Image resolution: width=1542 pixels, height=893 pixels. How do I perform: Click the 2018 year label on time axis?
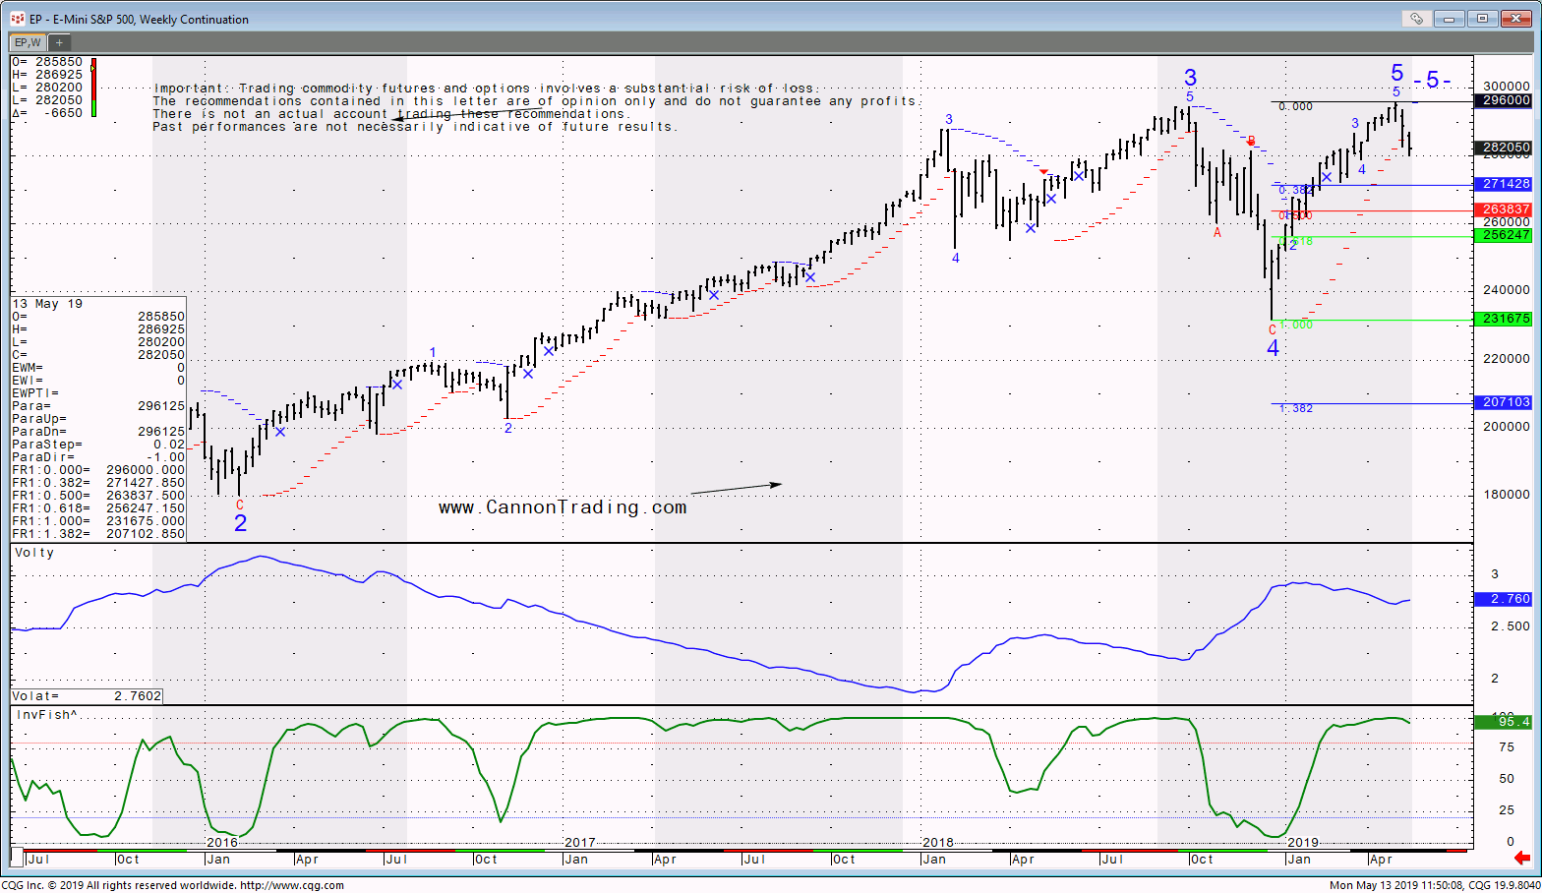[x=938, y=842]
